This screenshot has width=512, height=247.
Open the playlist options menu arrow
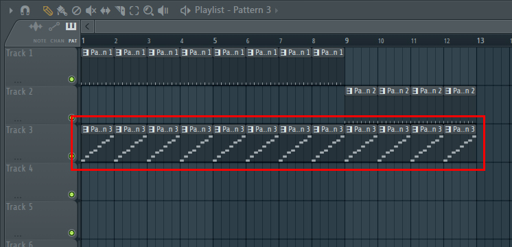(x=11, y=11)
